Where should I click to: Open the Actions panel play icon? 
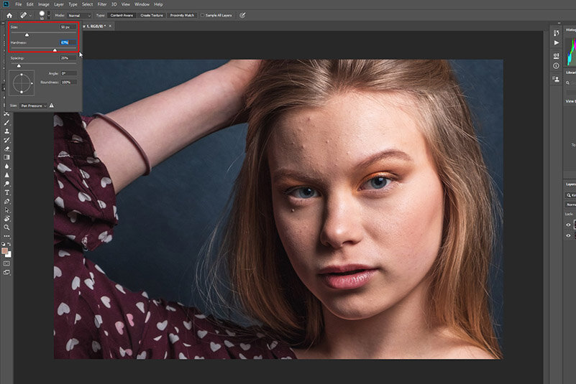[x=556, y=43]
